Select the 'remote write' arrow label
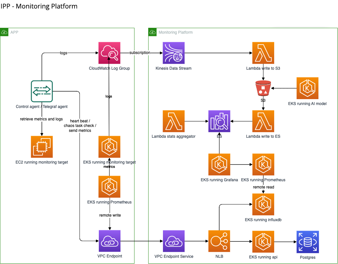Viewport: 338px width, 264px height. click(110, 215)
